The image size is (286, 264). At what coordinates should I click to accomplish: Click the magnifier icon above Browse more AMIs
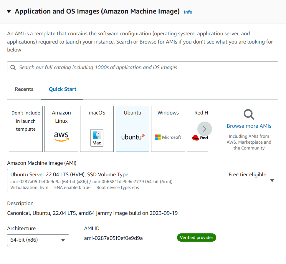coord(249,114)
